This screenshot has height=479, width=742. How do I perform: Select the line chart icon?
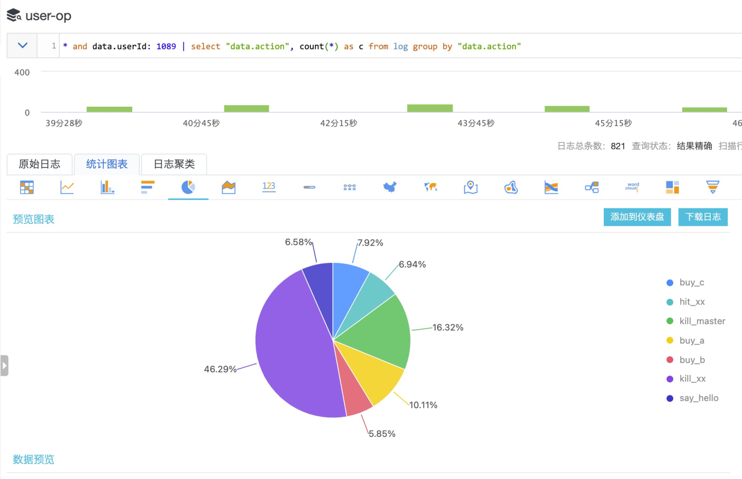click(x=67, y=187)
